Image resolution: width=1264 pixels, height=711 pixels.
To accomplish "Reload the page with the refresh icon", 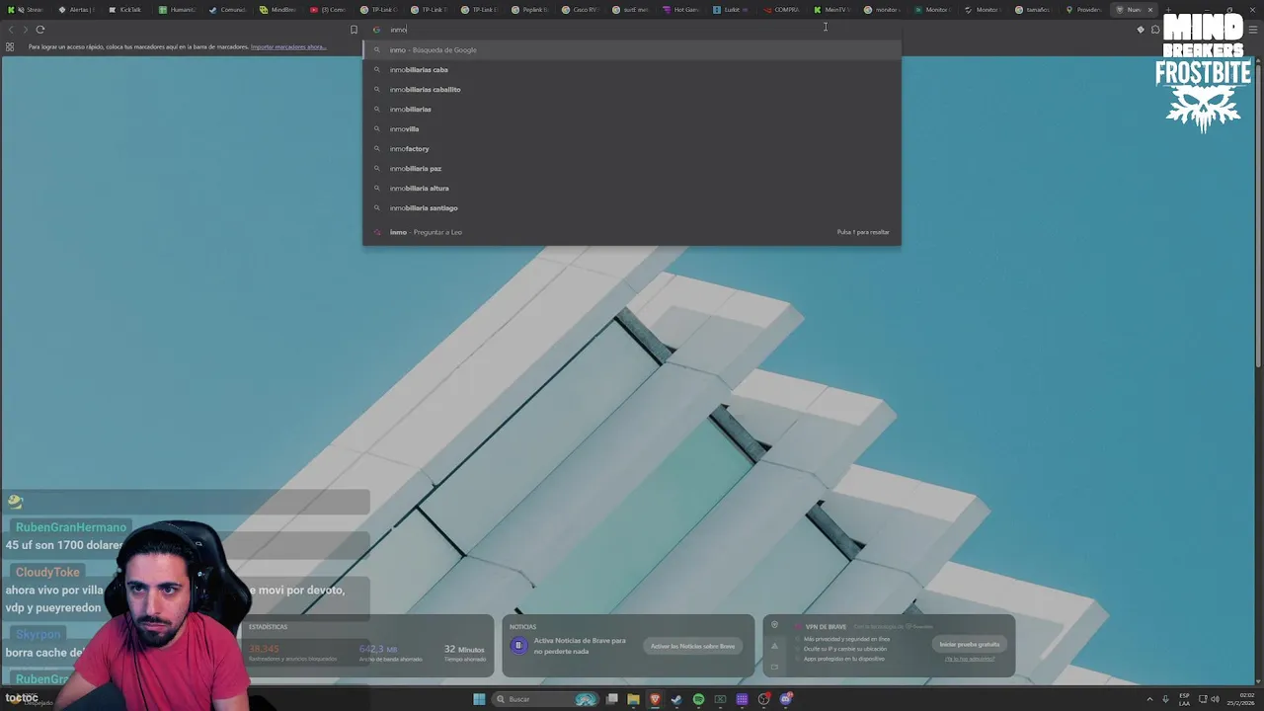I will (x=40, y=30).
